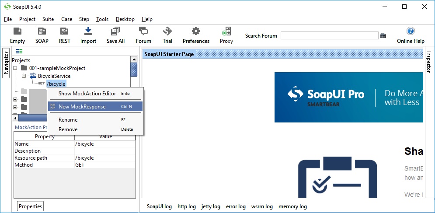Choose Remove from context menu
The width and height of the screenshot is (435, 213).
tap(95, 129)
